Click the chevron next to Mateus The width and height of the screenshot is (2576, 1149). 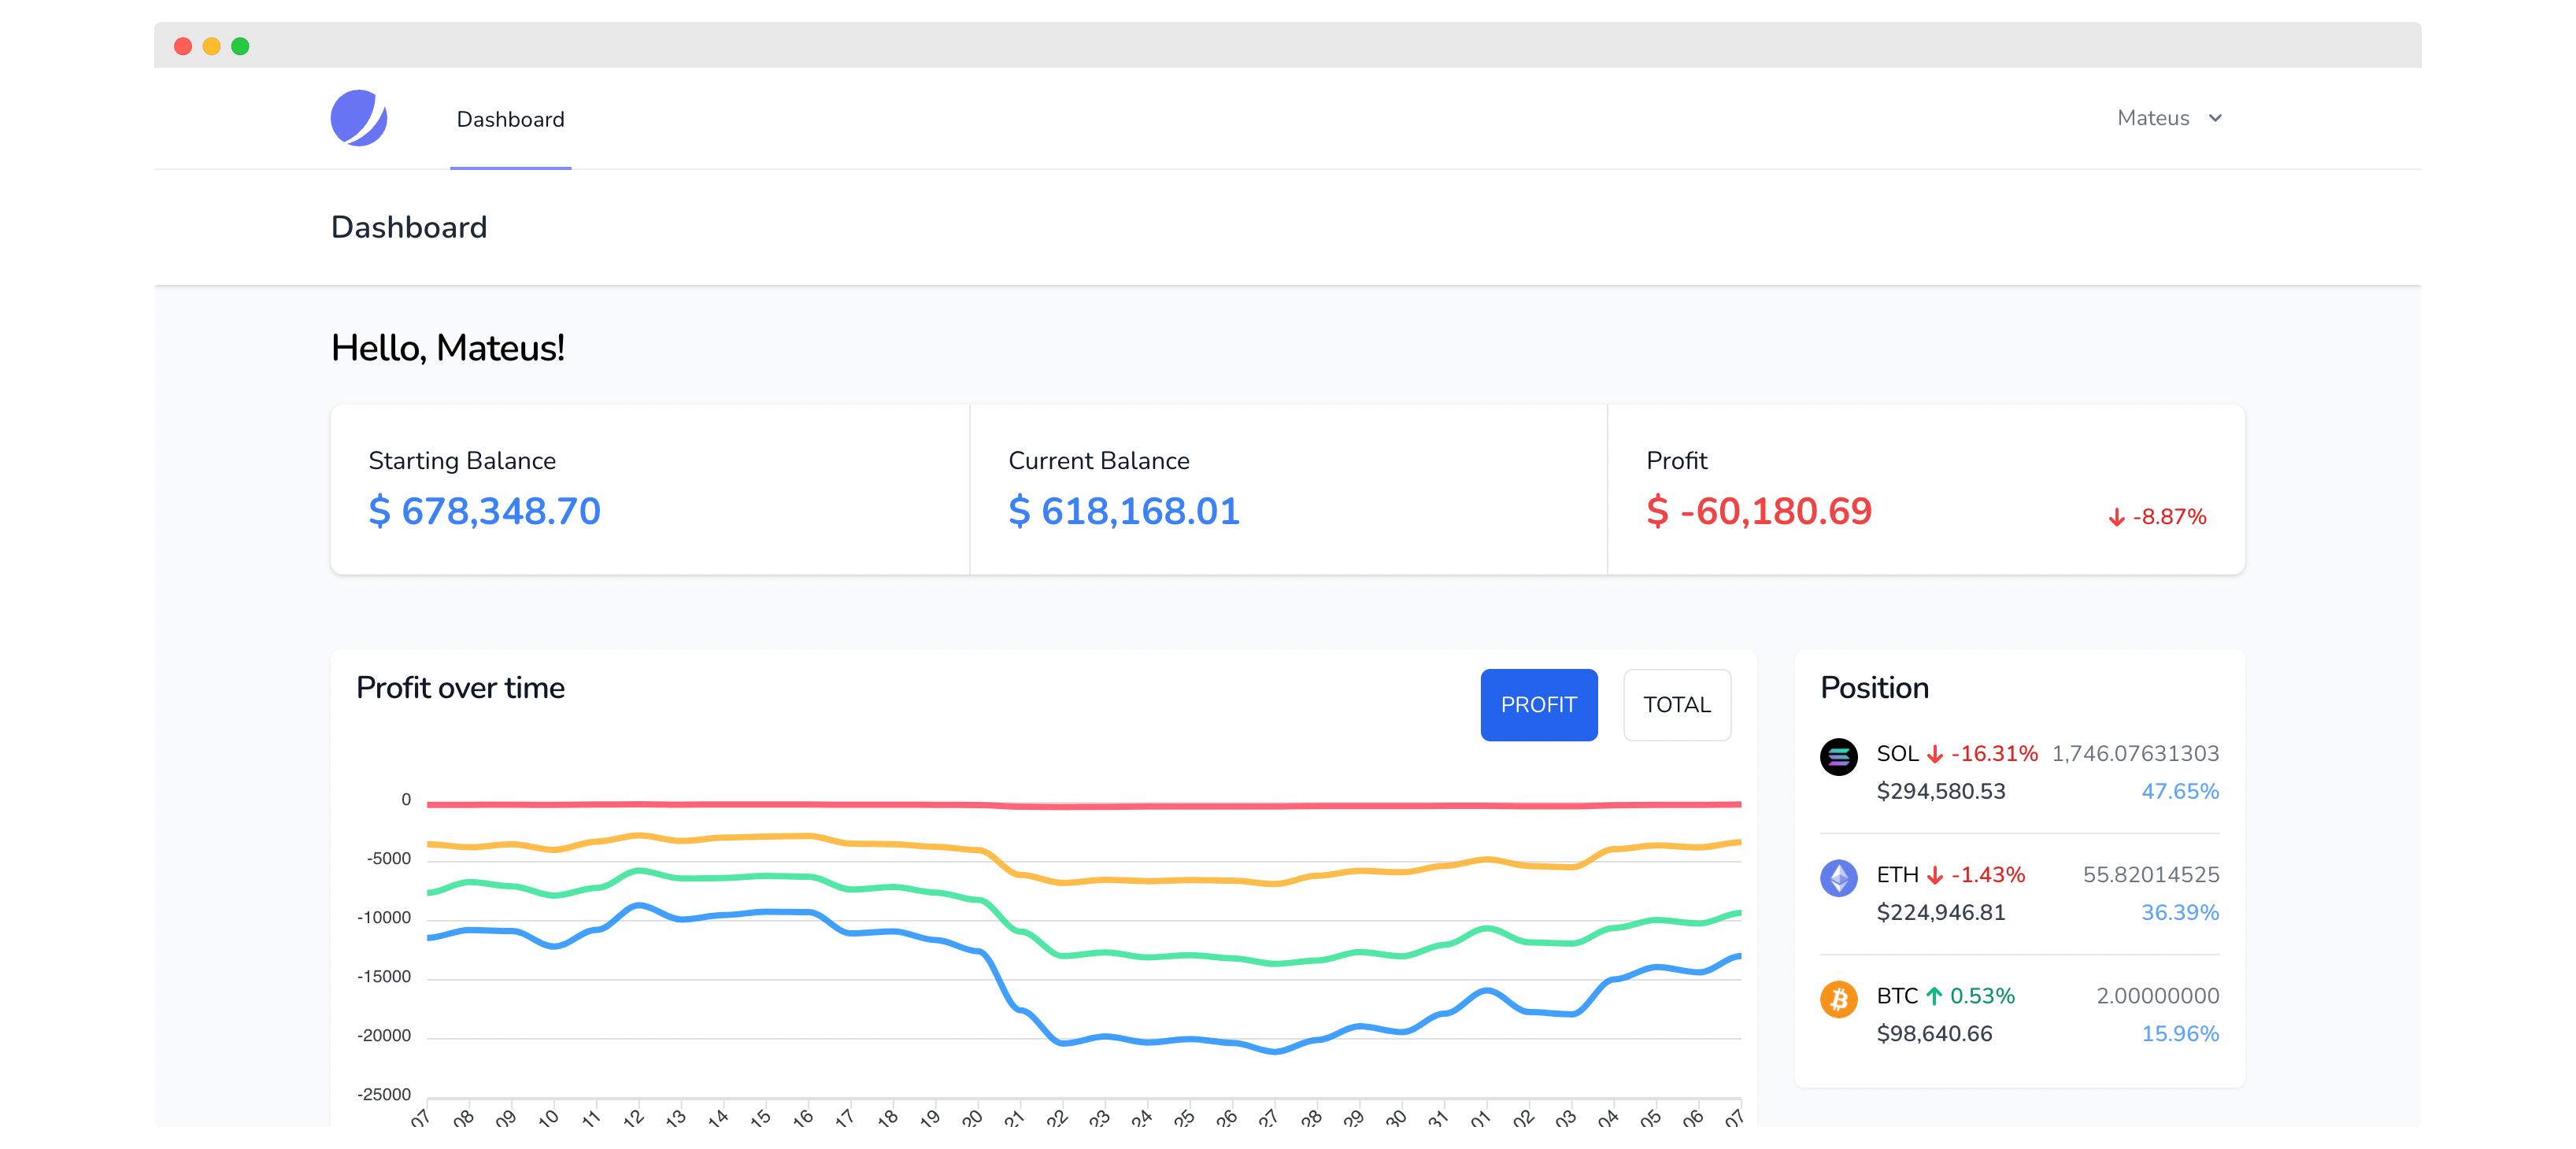click(x=2215, y=118)
